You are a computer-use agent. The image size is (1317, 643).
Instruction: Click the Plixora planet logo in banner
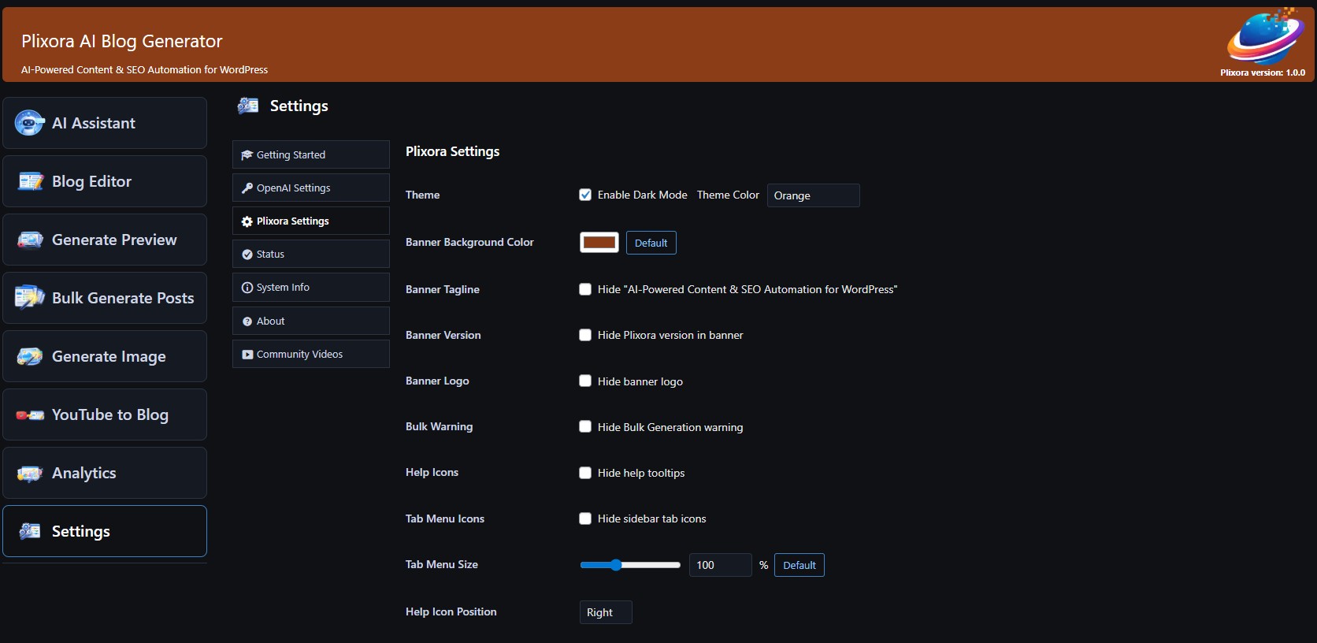click(1263, 37)
